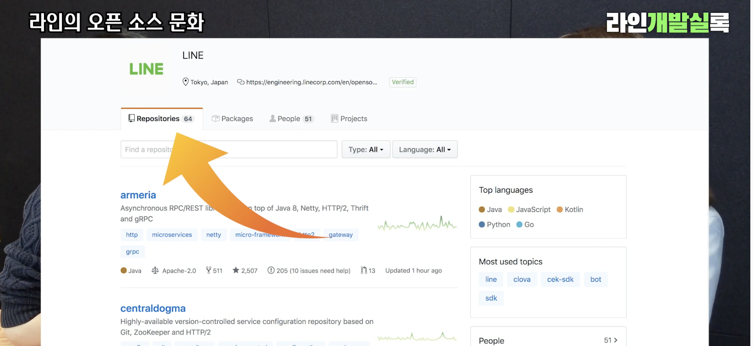
Task: Click armeria's star icon showing 2,507
Action: pyautogui.click(x=236, y=270)
